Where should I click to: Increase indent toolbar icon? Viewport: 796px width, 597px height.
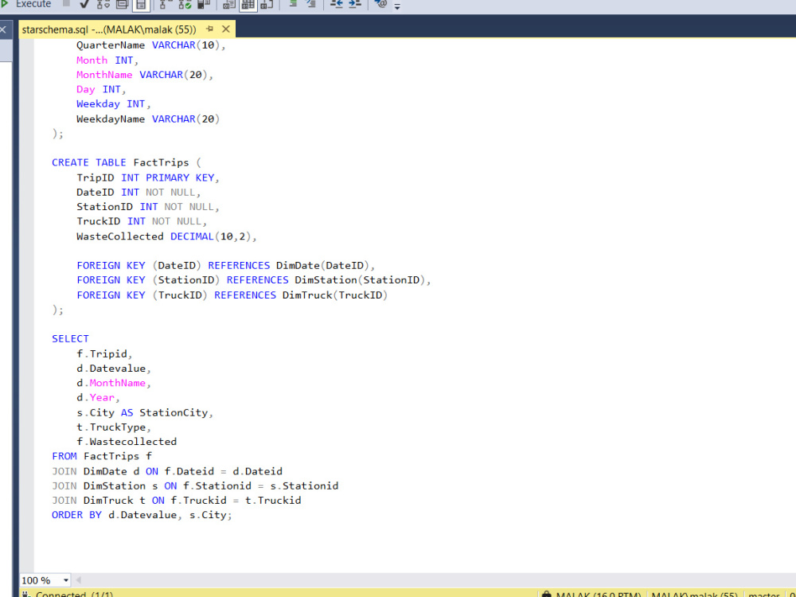[354, 4]
